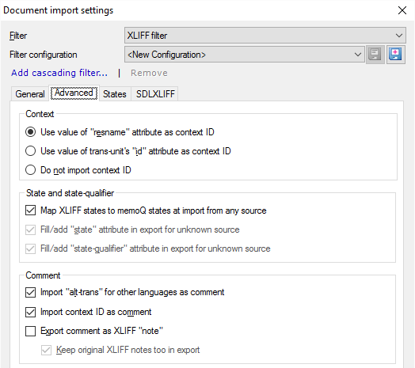Click Keep original XLIFF notes too checkbox
Viewport: 415px width, 368px height.
(46, 350)
